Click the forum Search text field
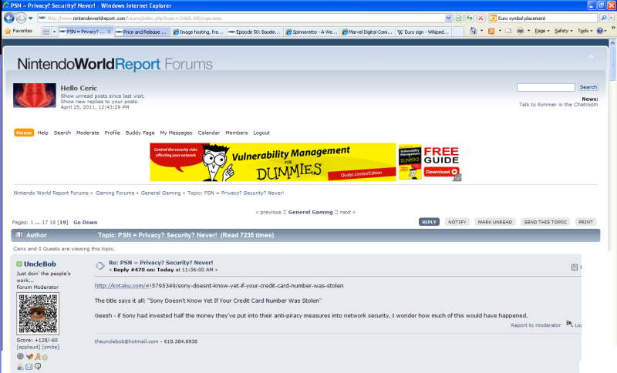The width and height of the screenshot is (617, 373). click(x=546, y=87)
